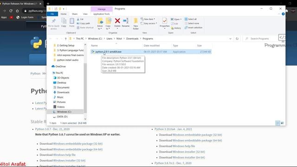
Task: Switch to the Share ribbon tab
Action: pyautogui.click(x=75, y=14)
